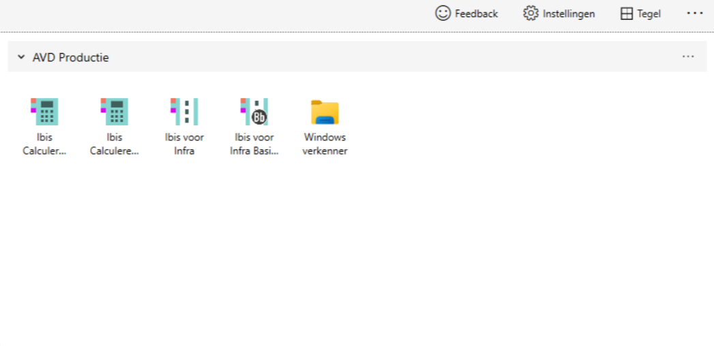Click the Feedback button
This screenshot has width=714, height=346.
[466, 14]
